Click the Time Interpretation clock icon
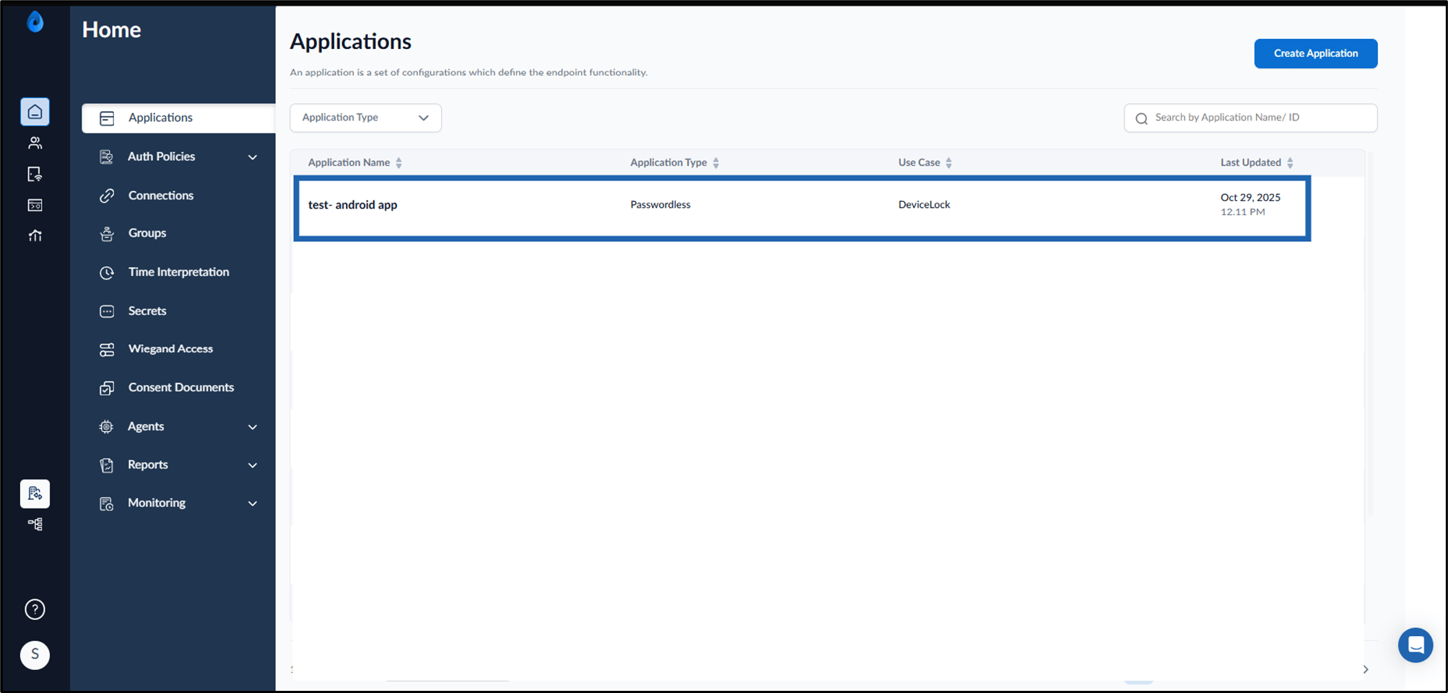 point(107,273)
